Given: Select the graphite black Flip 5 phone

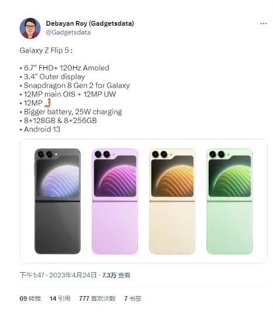Looking at the screenshot, I should (57, 201).
